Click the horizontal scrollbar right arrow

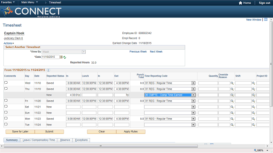[267, 146]
